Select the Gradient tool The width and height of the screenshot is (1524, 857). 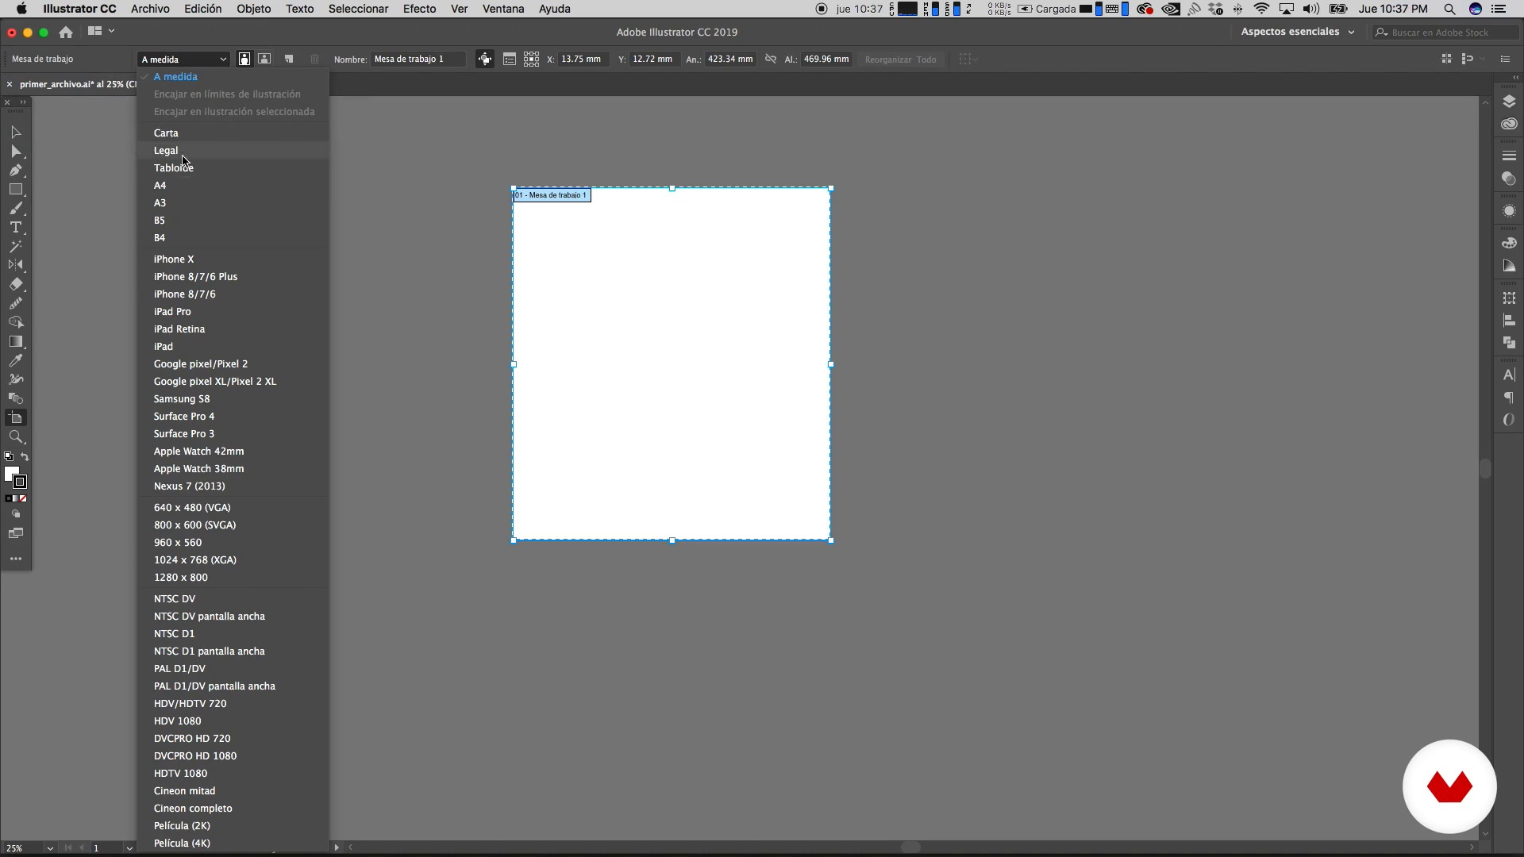point(15,341)
